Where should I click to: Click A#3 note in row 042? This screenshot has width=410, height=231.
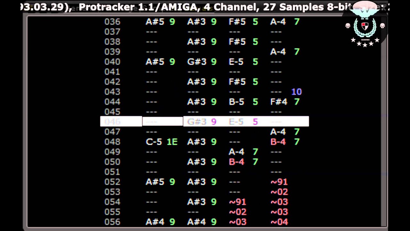197,82
